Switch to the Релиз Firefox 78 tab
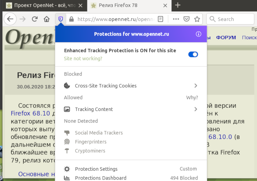257x181 pixels. click(125, 5)
